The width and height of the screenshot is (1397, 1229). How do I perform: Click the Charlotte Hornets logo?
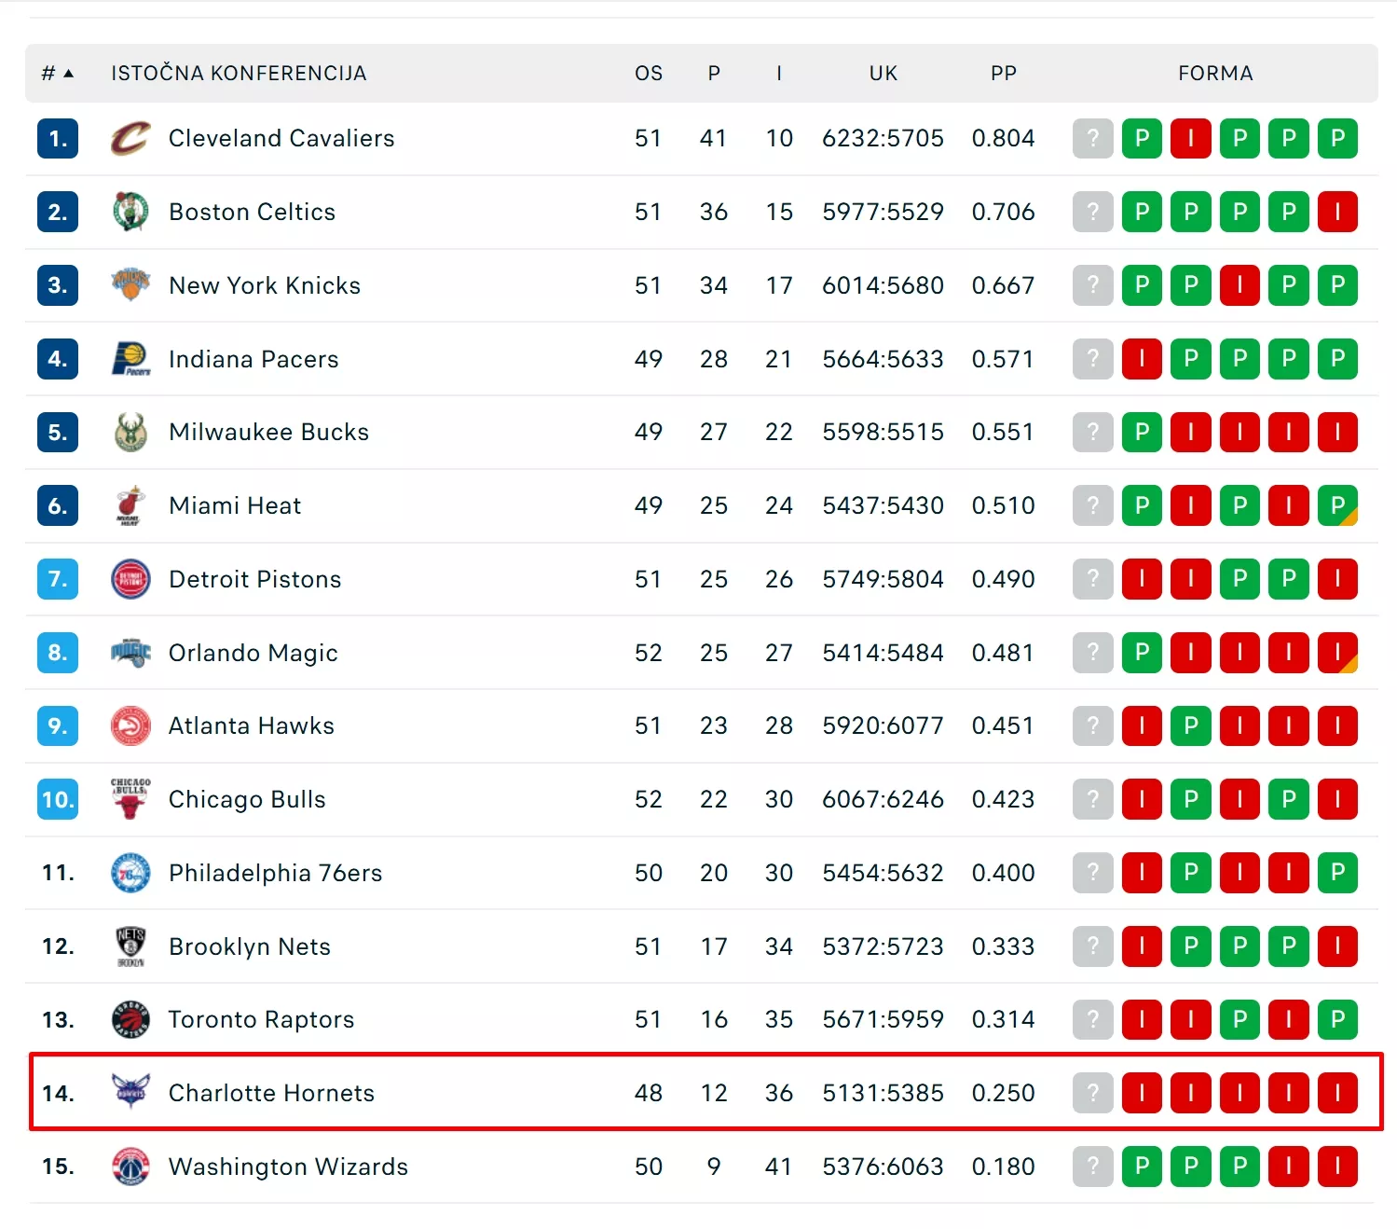click(130, 1091)
